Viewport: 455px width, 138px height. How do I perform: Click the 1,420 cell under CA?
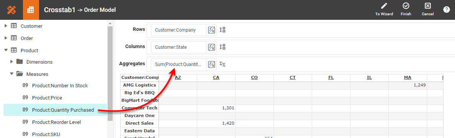tap(216, 123)
